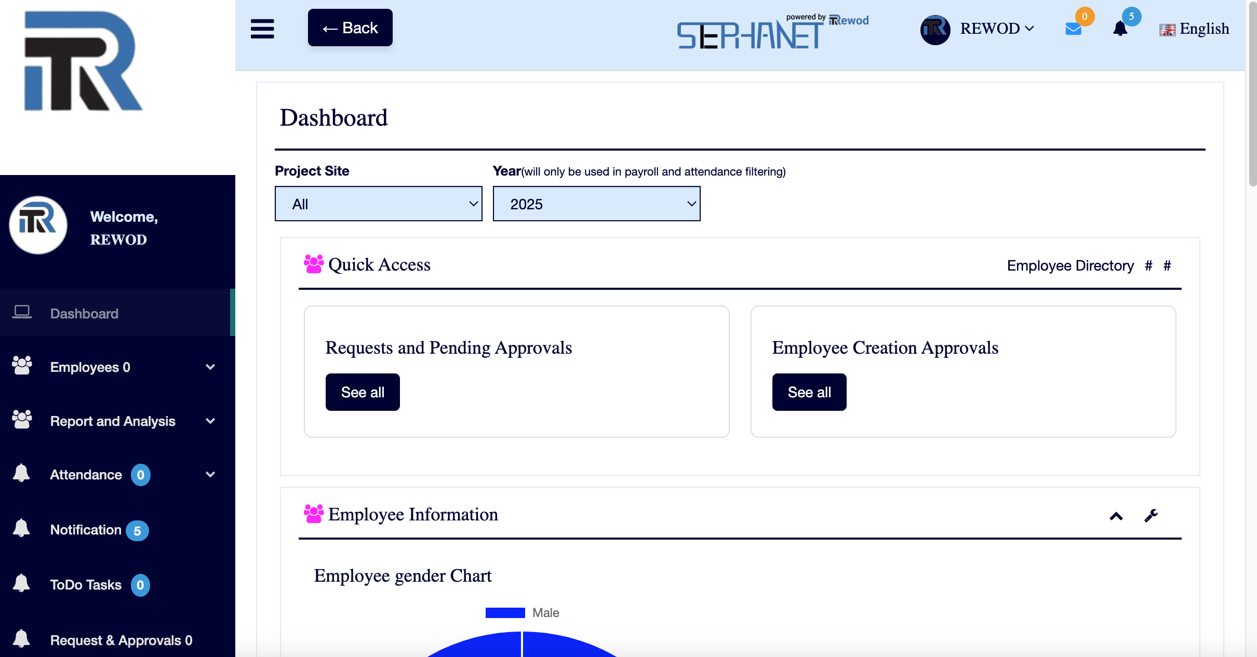Expand the Employees sidebar menu
Screen dimensions: 1257x657
pyautogui.click(x=210, y=367)
